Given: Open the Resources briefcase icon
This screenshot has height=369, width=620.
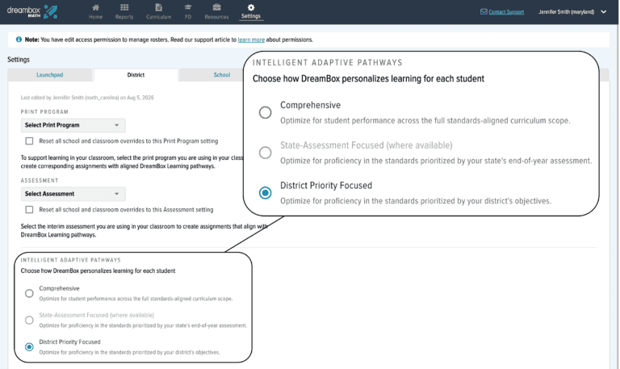Looking at the screenshot, I should (216, 7).
